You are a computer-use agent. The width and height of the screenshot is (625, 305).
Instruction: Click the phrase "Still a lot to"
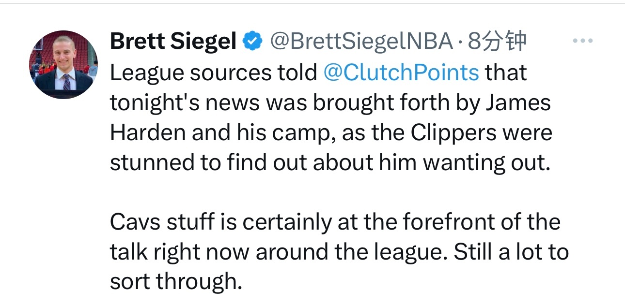pos(511,252)
